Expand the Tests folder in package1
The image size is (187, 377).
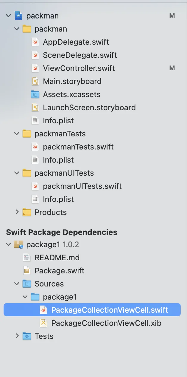click(17, 336)
